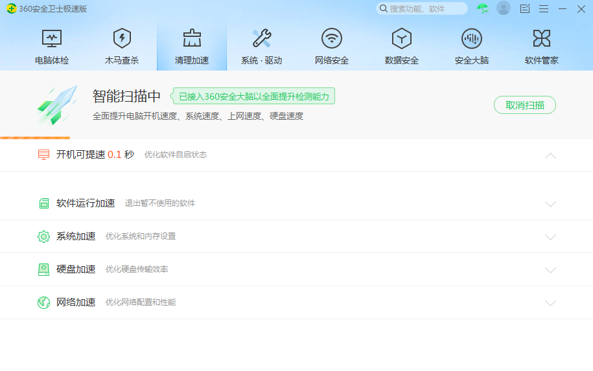Close the 360 window
593x371 pixels.
581,8
